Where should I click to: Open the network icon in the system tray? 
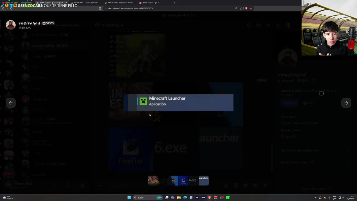(339, 198)
